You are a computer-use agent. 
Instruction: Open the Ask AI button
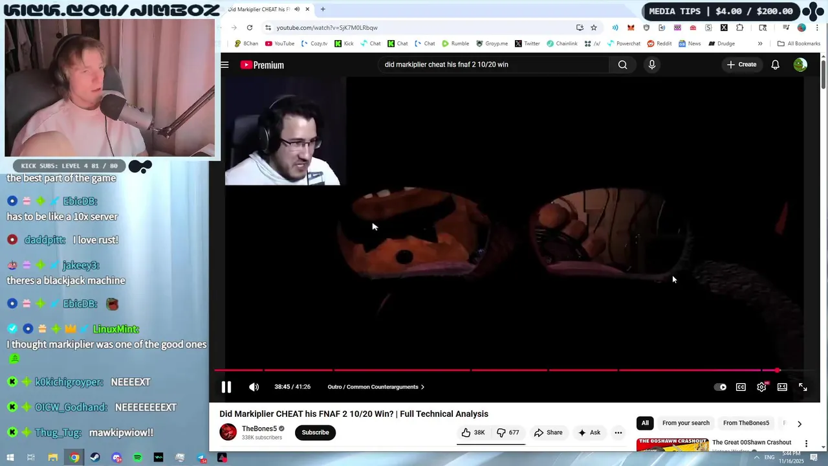589,432
